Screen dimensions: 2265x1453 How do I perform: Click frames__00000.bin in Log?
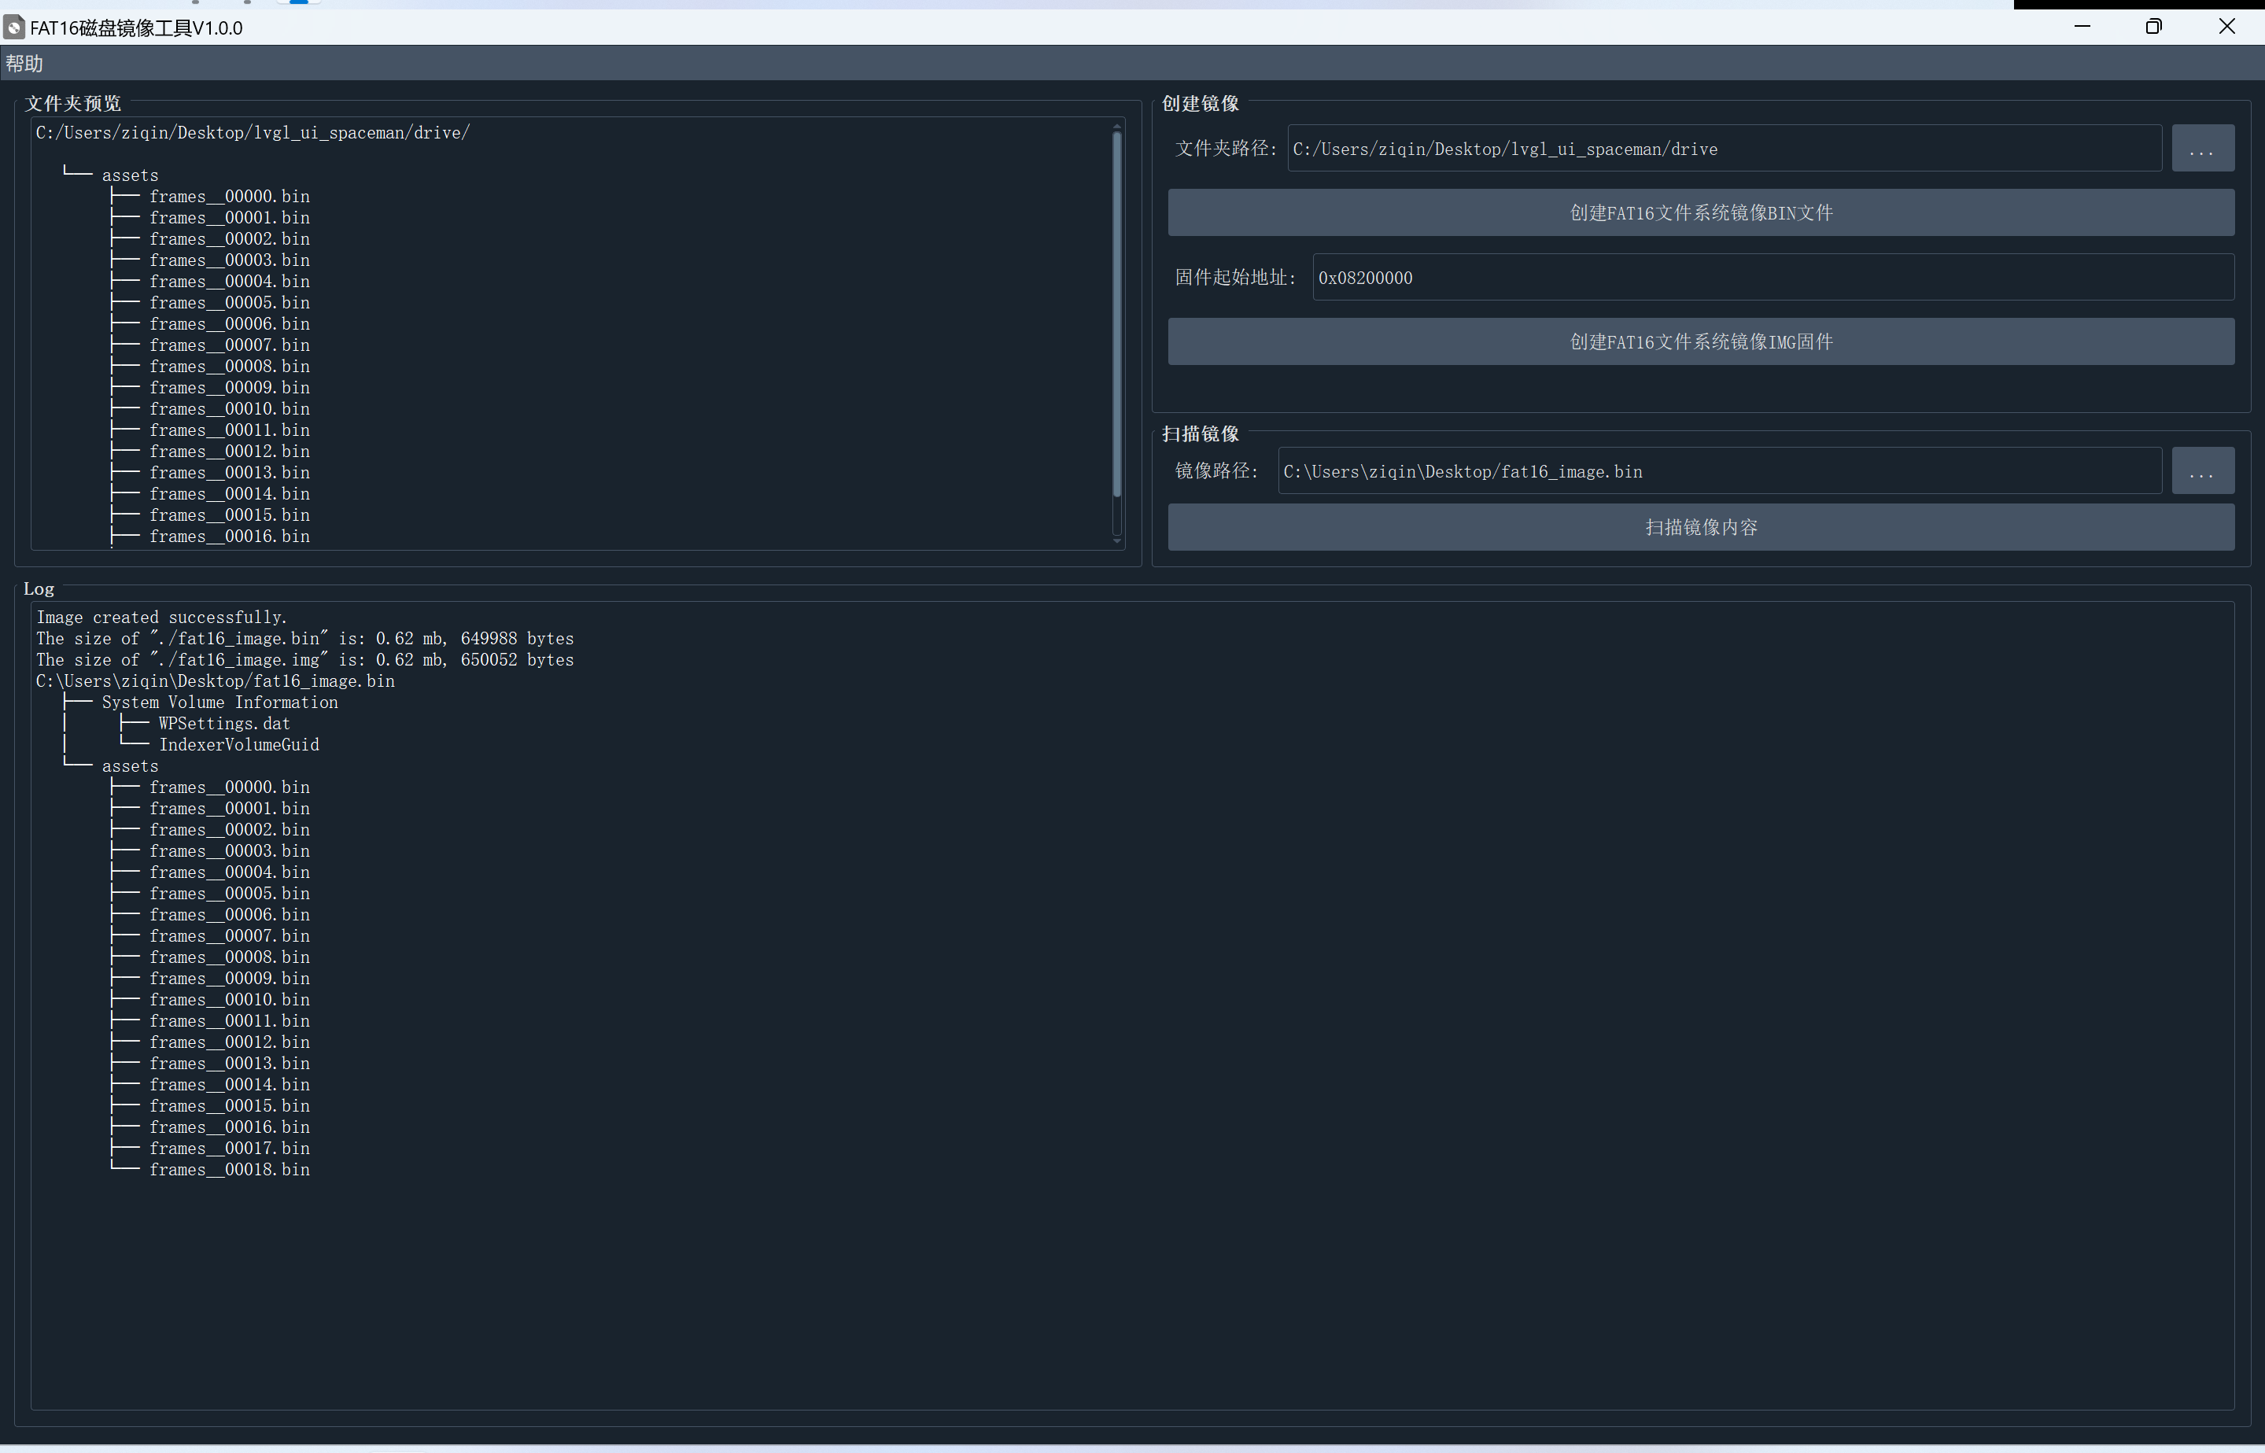(229, 787)
